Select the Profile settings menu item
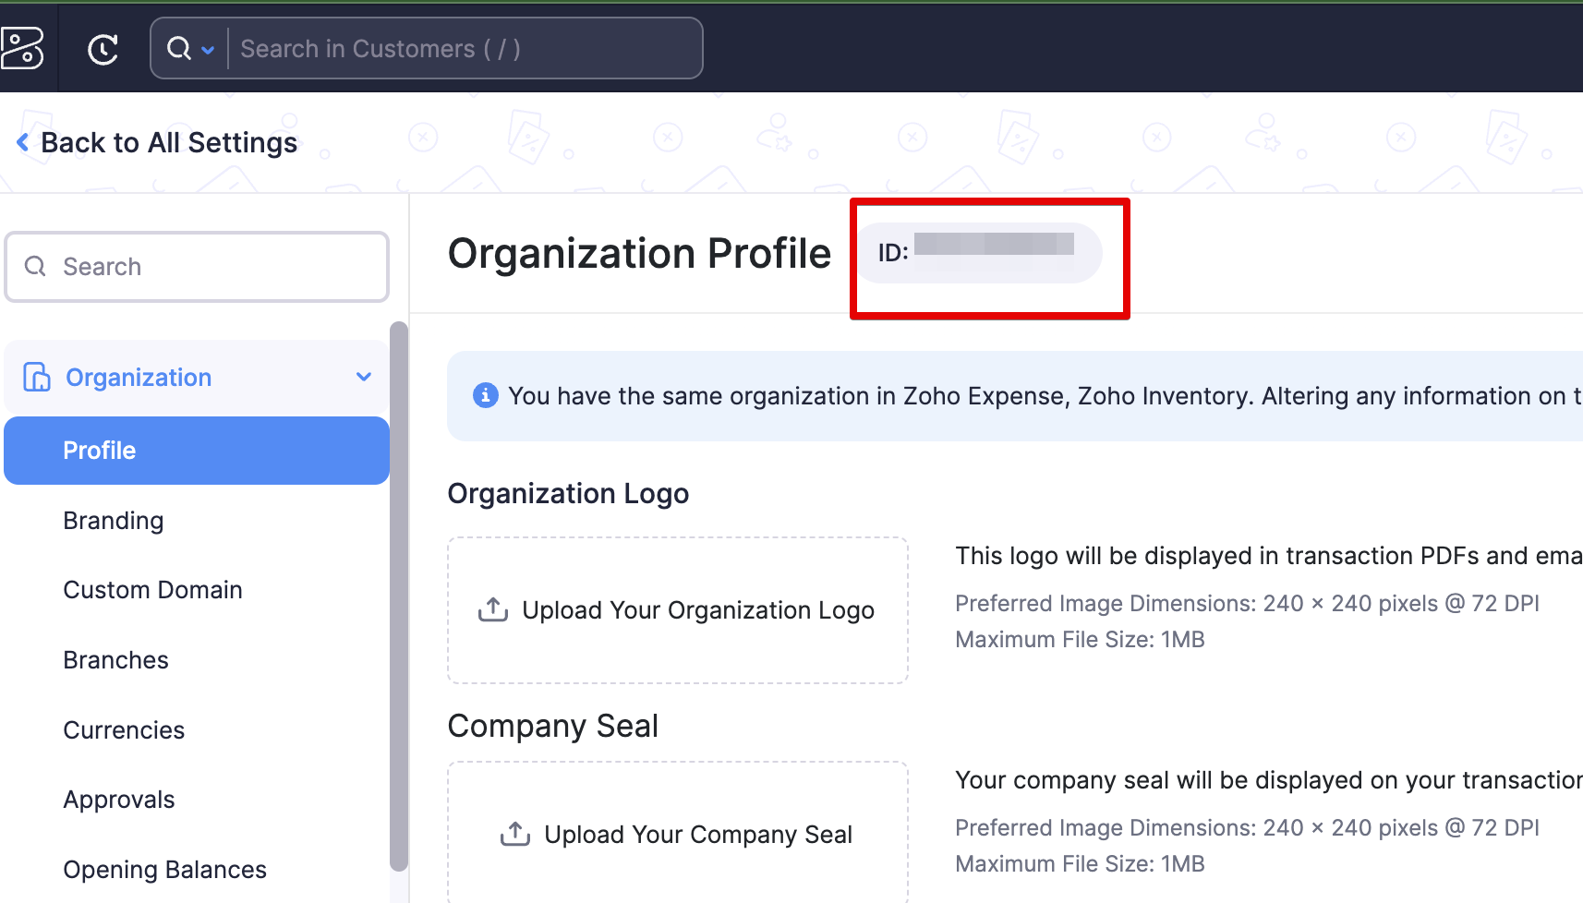This screenshot has height=903, width=1583. tap(196, 451)
